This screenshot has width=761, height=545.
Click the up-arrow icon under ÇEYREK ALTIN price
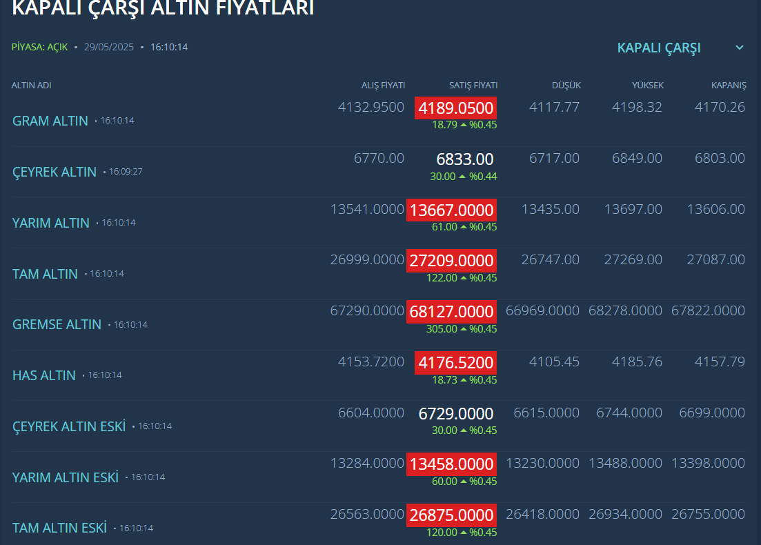462,176
